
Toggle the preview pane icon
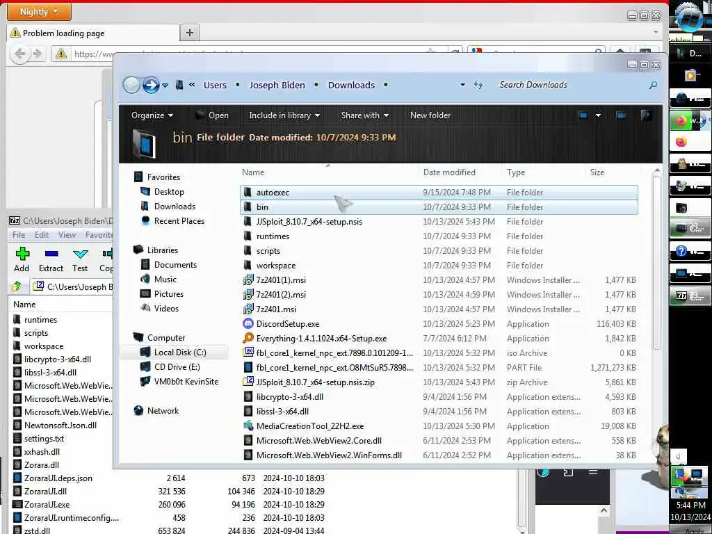click(621, 115)
